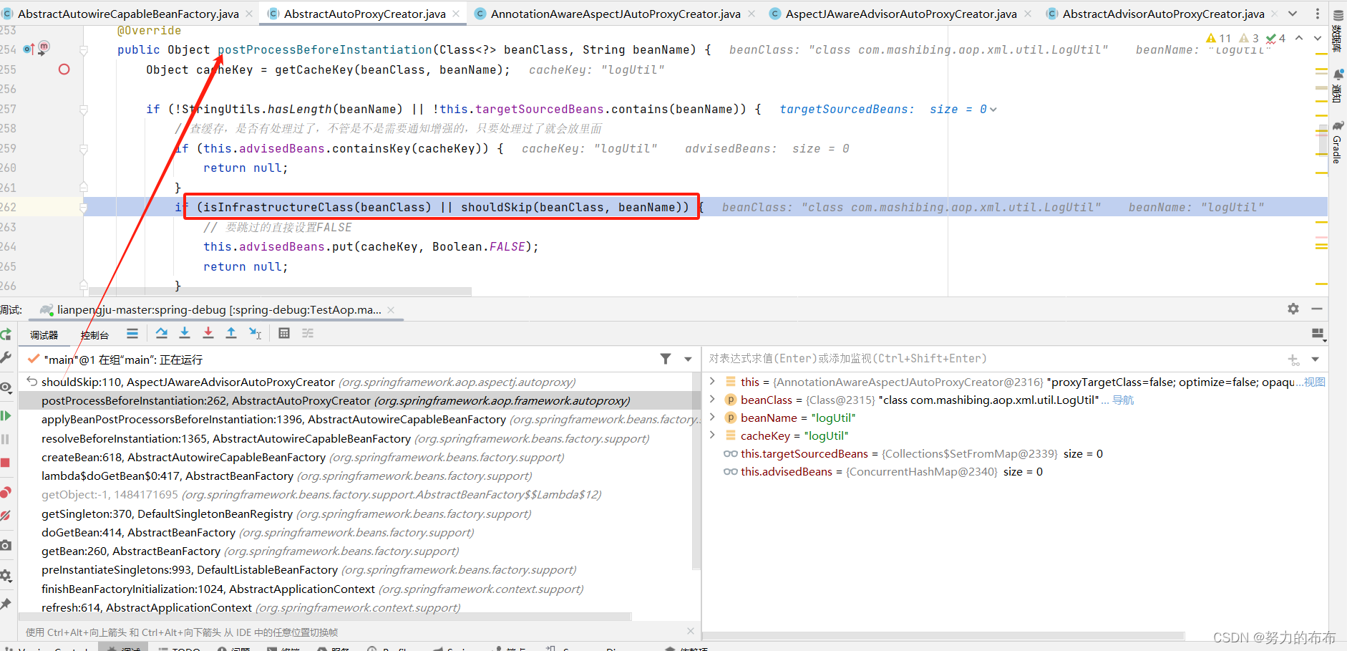Click the eye icon in debug sidebar
The image size is (1347, 651).
5,387
